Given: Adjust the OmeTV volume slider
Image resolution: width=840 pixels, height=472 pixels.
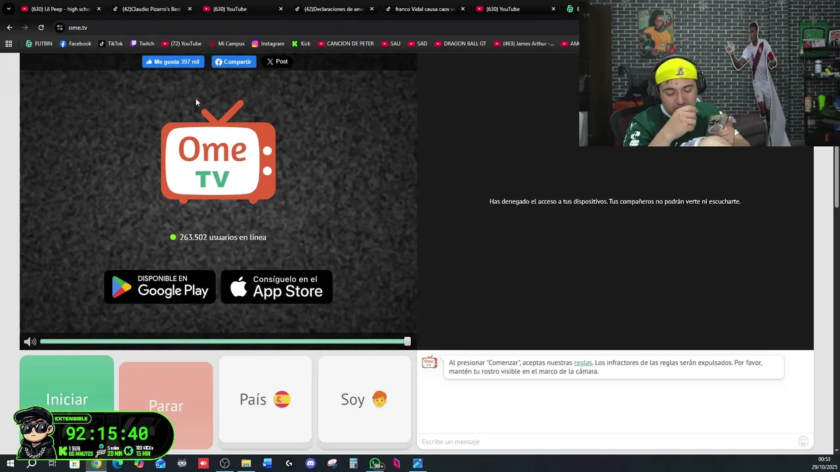Looking at the screenshot, I should pyautogui.click(x=224, y=342).
